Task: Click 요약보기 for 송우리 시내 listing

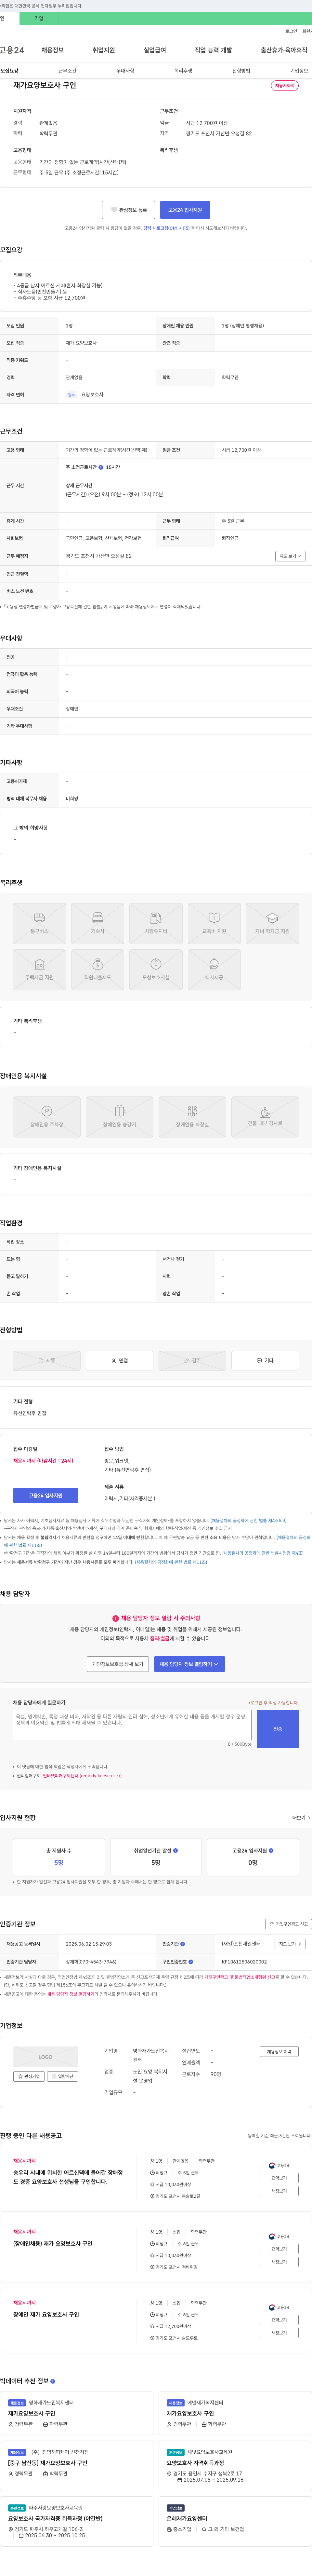Action: point(279,2178)
